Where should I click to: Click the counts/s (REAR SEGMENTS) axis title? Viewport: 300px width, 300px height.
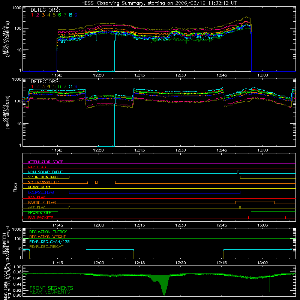click(6, 112)
